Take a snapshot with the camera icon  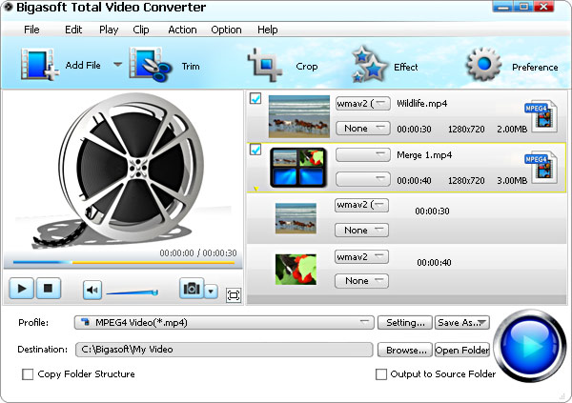click(191, 290)
